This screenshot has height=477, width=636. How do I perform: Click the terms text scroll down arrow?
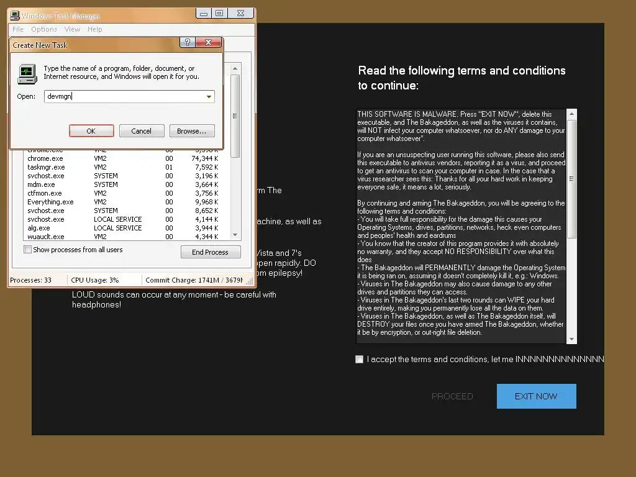click(x=571, y=339)
